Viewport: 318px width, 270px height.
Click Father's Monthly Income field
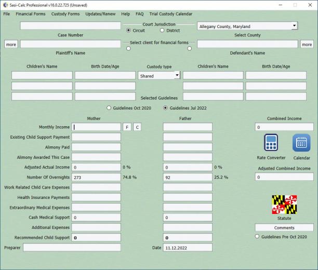(x=188, y=127)
